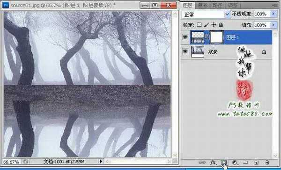Click the 文档:1001.6K/2.59M status text
281x170 pixels.
coord(64,162)
